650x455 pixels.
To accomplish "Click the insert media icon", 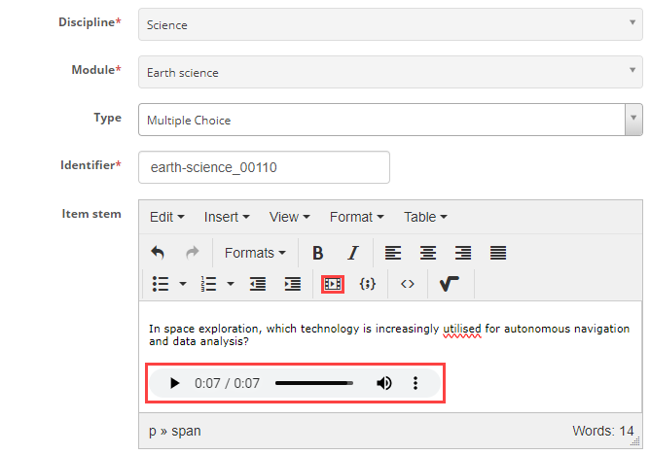I will click(333, 284).
